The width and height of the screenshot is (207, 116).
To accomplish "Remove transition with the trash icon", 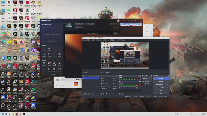I will (x=148, y=84).
